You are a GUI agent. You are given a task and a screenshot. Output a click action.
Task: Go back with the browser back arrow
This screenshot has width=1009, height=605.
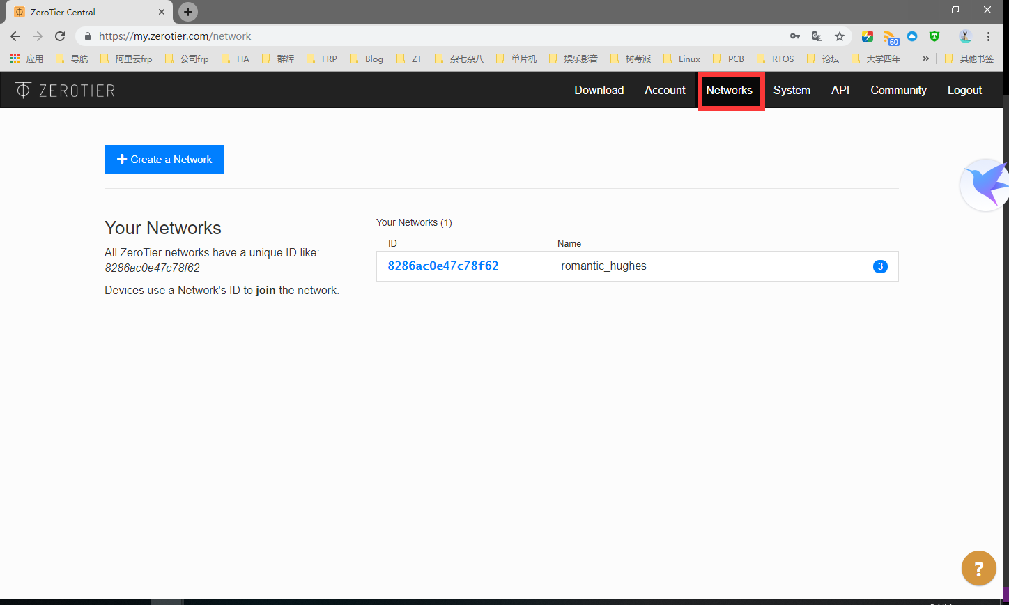click(15, 36)
